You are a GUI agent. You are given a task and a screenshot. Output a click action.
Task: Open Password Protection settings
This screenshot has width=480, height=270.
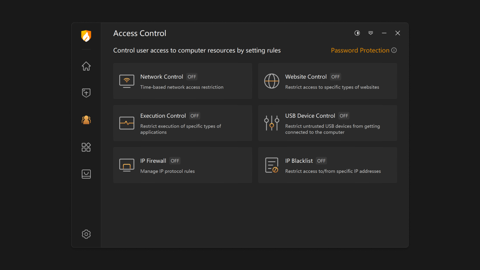click(360, 50)
